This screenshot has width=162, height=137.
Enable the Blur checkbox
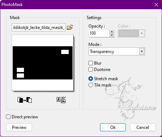91,63
